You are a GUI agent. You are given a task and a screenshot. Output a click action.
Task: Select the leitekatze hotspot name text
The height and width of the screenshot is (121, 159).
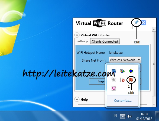coord(116,53)
